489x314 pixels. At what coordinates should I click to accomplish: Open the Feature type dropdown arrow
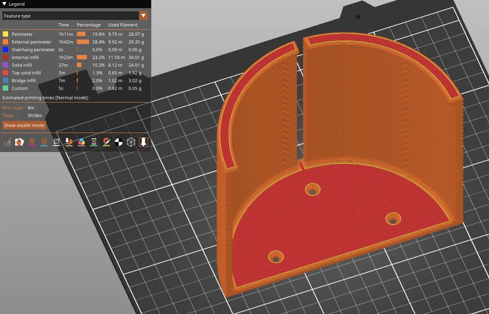[x=143, y=16]
